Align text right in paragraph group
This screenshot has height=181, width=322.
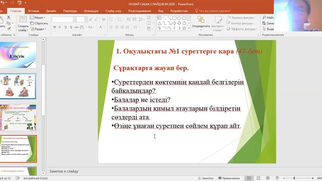(x=122, y=27)
